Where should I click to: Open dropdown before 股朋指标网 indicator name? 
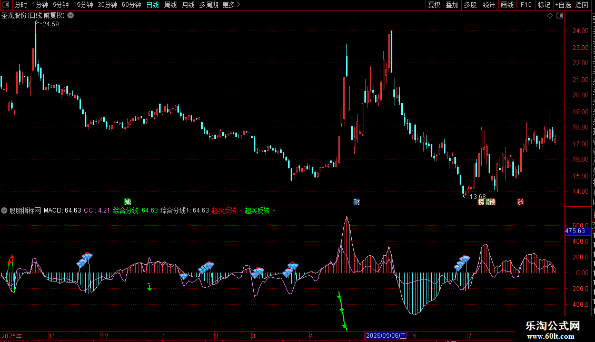point(4,210)
